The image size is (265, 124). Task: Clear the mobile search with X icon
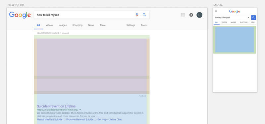click(x=248, y=17)
